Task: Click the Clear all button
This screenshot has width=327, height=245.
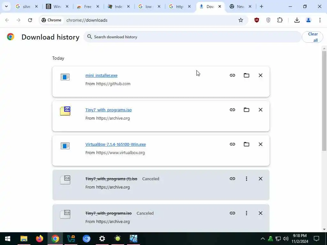Action: tap(312, 37)
